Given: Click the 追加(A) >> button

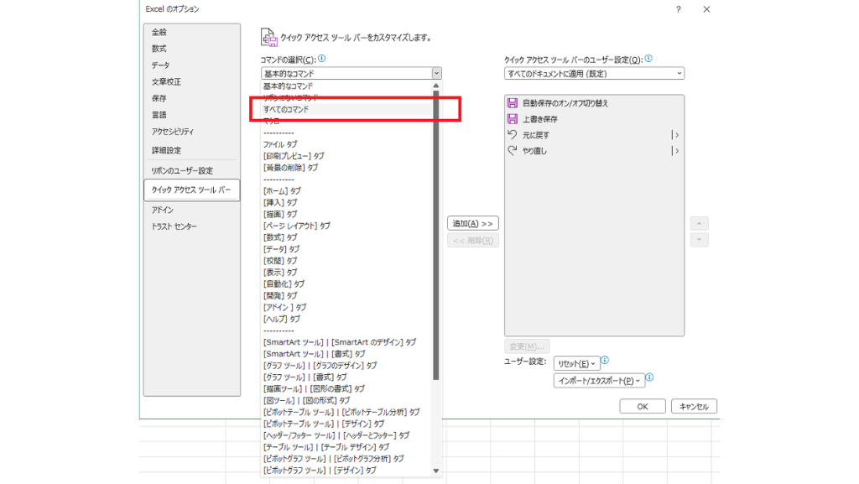Looking at the screenshot, I should (473, 223).
